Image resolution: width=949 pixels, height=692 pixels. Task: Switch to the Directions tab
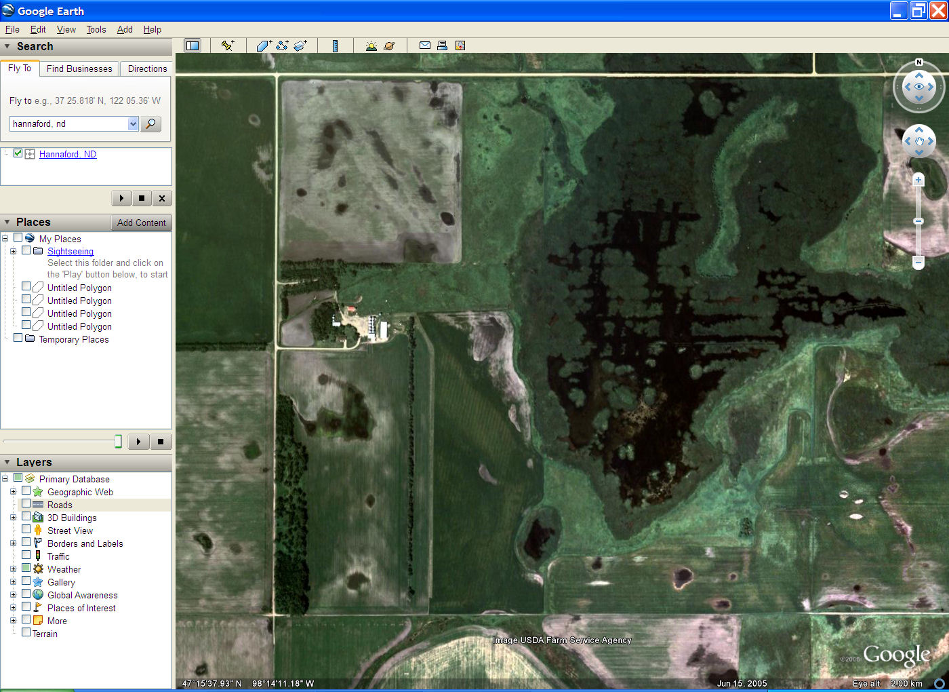(147, 69)
